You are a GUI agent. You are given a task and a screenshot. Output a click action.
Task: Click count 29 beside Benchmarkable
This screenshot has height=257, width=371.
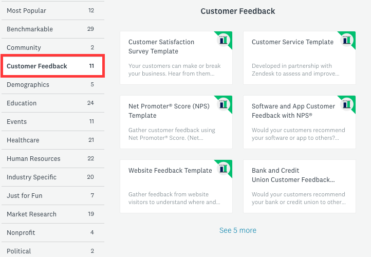[x=90, y=29]
